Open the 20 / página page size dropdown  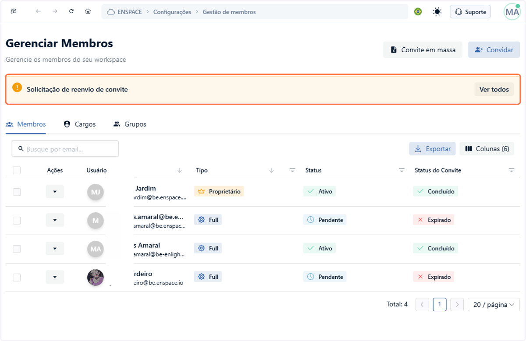click(x=494, y=305)
